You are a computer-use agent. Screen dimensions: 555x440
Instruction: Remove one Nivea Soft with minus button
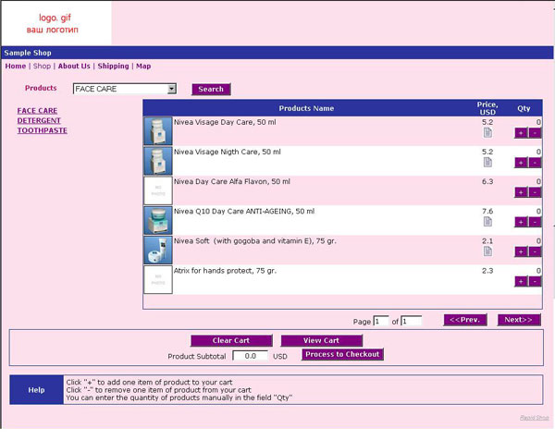pos(535,251)
